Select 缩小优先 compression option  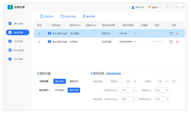point(59,81)
